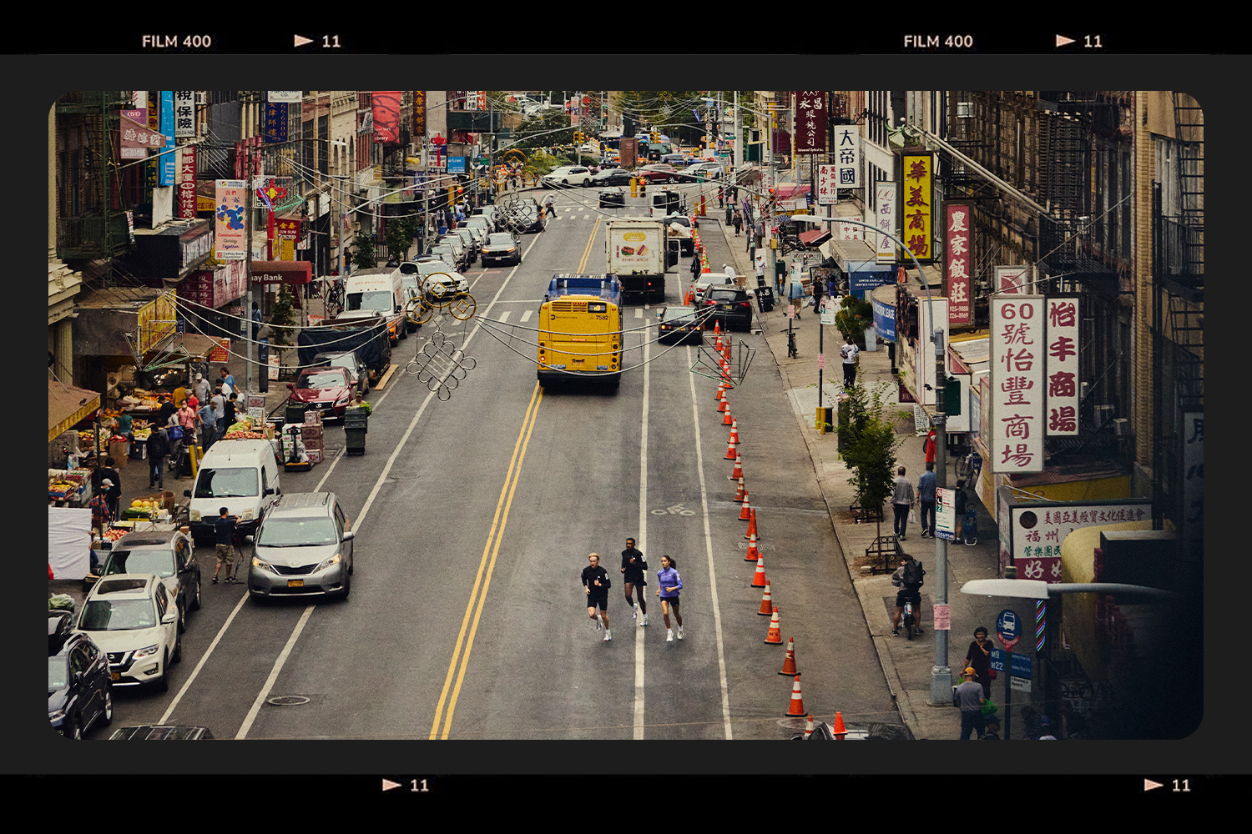Viewport: 1252px width, 834px height.
Task: Click the arrow marker in the bottom-right border
Action: coord(1154,785)
